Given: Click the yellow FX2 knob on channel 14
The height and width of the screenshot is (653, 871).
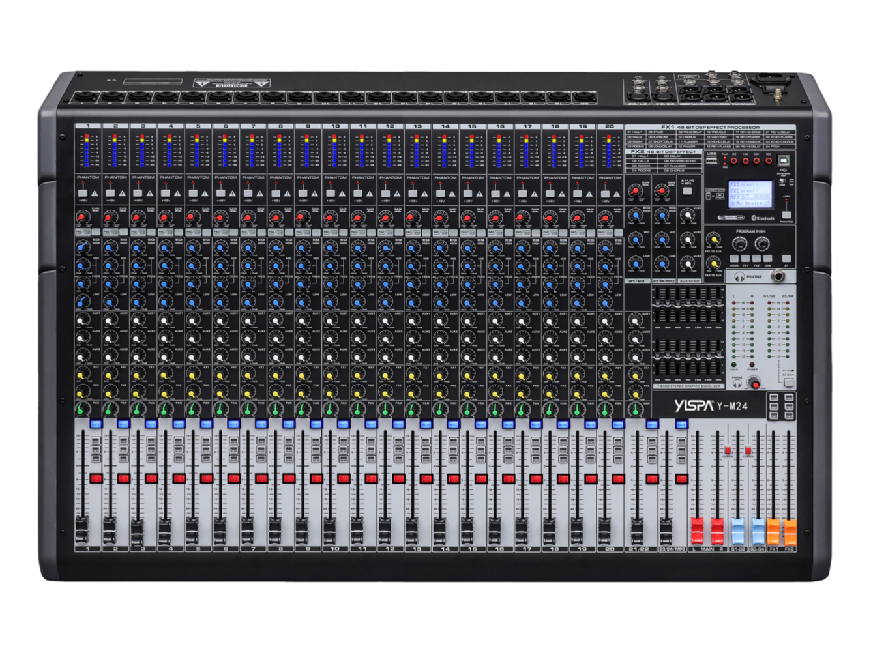Looking at the screenshot, I should 439,393.
